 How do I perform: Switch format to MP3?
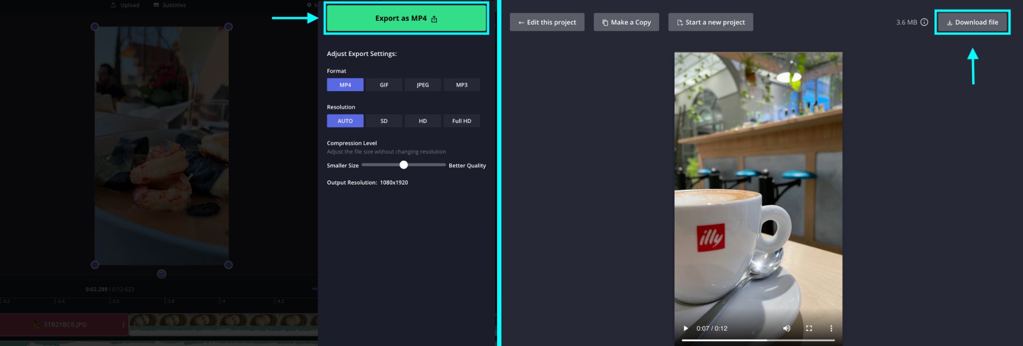pos(461,85)
